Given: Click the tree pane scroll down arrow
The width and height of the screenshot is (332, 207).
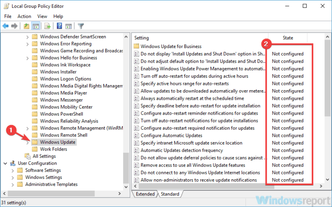Looking at the screenshot, I should click(x=126, y=187).
